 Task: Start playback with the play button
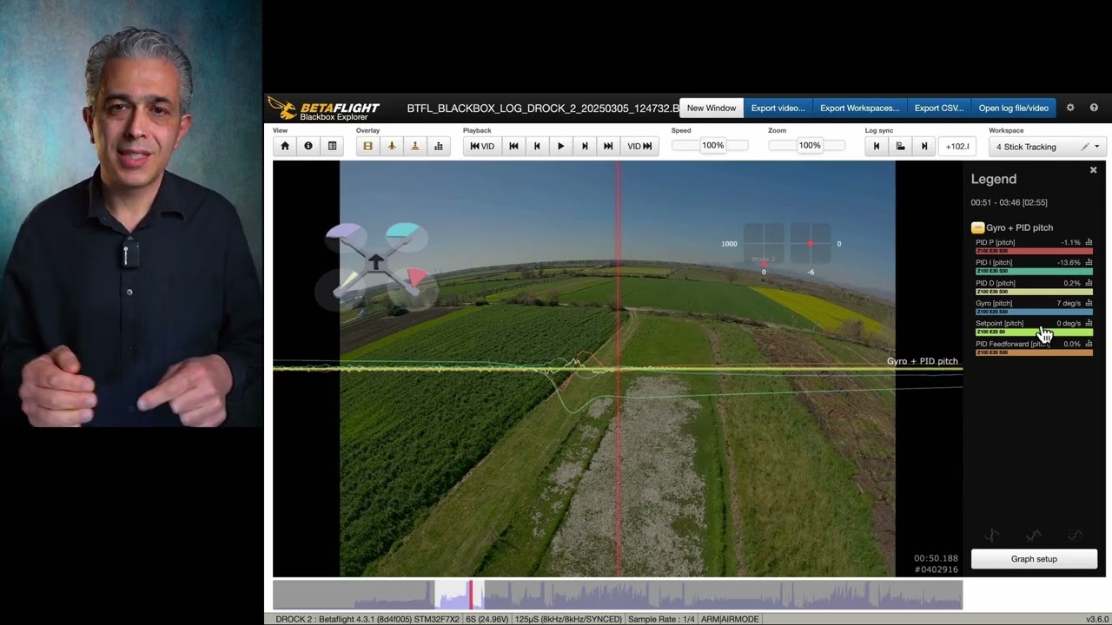point(560,146)
